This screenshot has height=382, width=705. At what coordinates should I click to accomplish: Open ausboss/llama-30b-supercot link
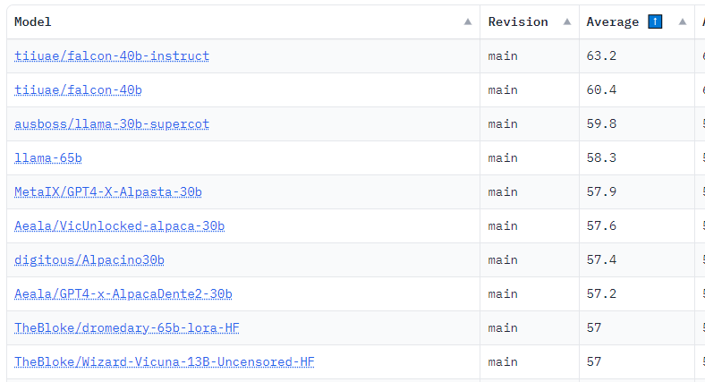112,124
